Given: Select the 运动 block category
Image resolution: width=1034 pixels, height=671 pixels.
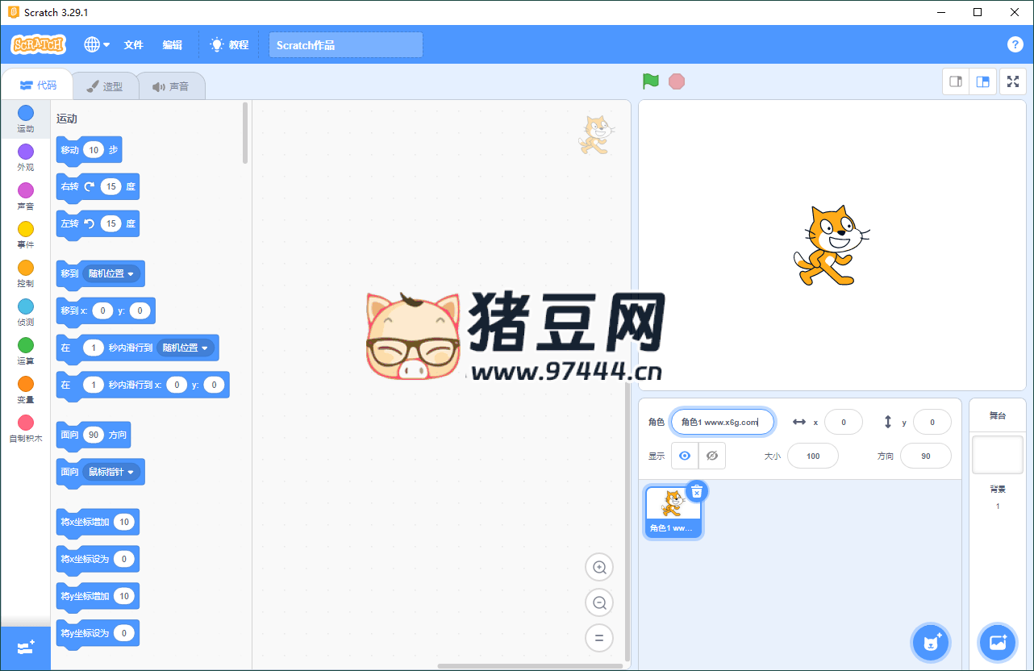Looking at the screenshot, I should pyautogui.click(x=26, y=119).
